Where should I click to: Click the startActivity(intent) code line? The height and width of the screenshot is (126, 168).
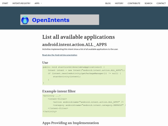(x=67, y=77)
